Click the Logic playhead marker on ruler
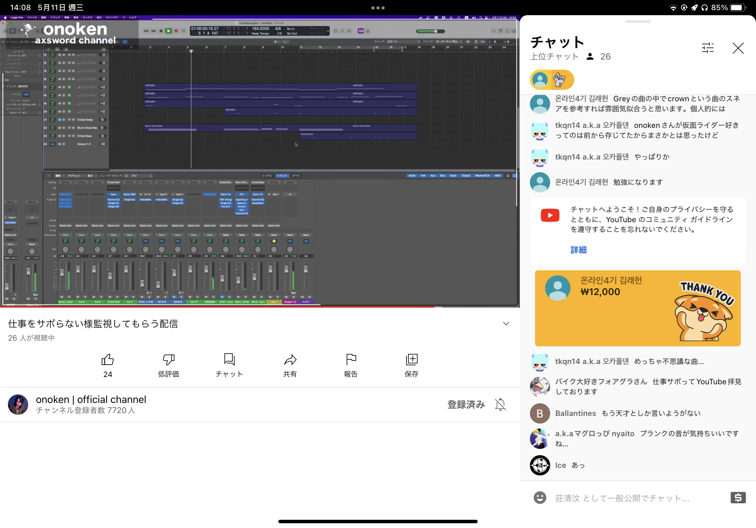756x528 pixels. 191,51
